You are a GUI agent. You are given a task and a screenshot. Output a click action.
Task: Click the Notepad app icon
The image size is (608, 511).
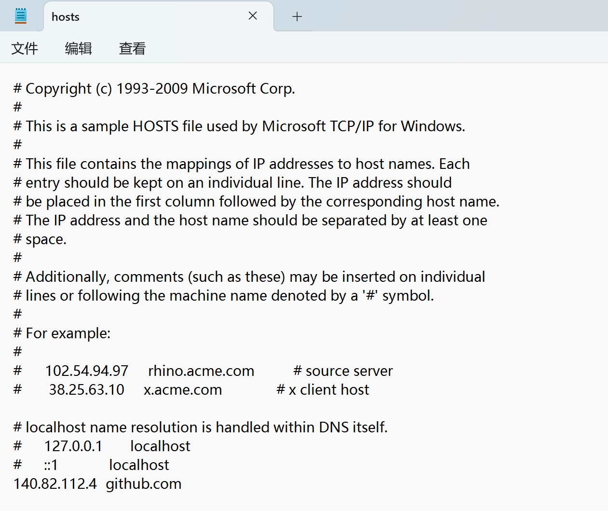21,16
